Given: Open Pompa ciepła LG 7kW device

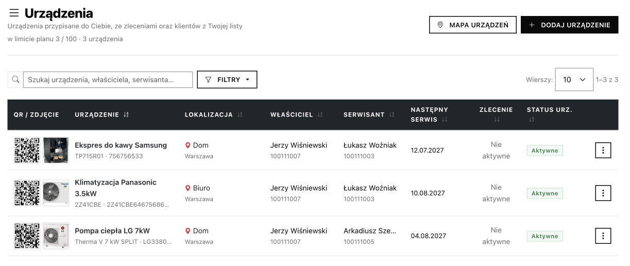Looking at the screenshot, I should (x=112, y=231).
